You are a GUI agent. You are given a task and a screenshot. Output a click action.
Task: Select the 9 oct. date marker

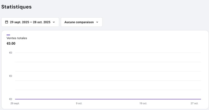[79, 103]
